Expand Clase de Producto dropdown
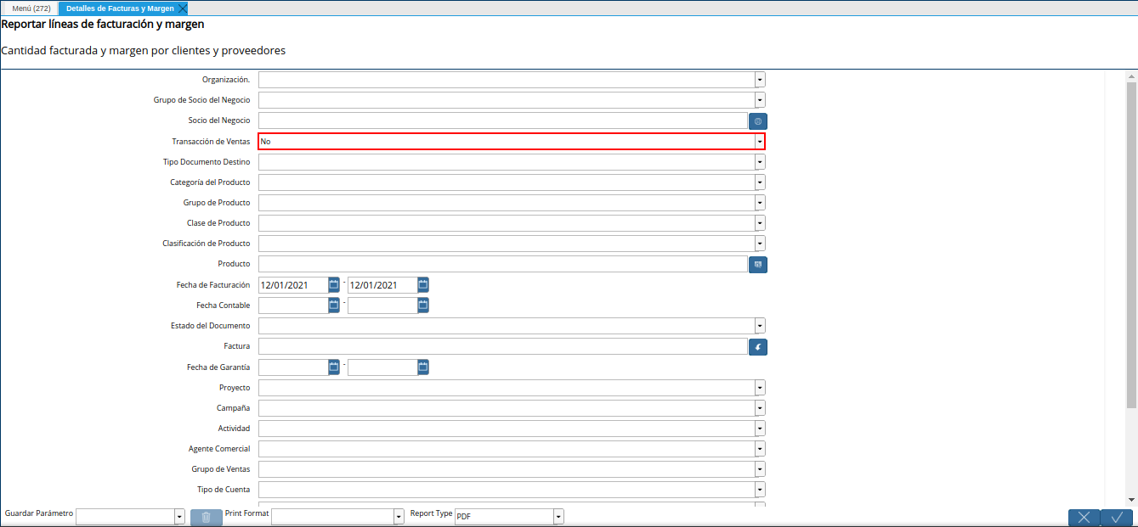Screen dimensions: 1138x527 (760, 223)
